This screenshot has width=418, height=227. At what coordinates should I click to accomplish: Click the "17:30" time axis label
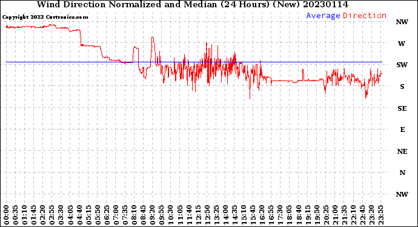pos(280,215)
